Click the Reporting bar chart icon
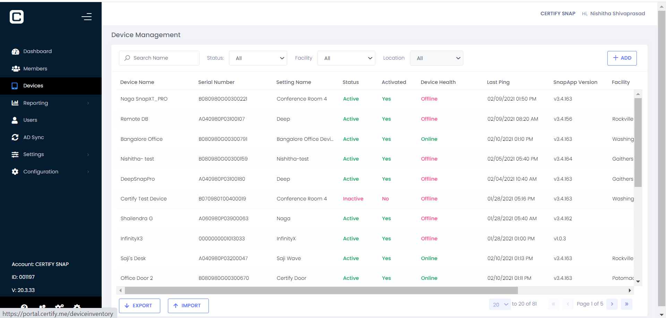This screenshot has width=666, height=318. (15, 103)
